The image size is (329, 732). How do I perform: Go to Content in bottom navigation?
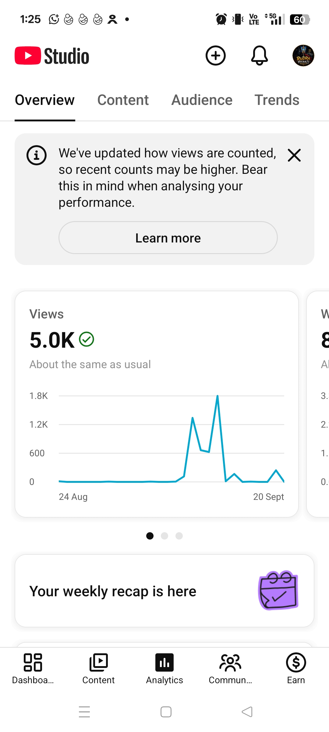point(98,669)
